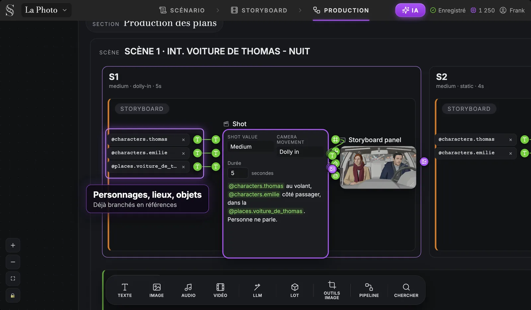
Task: Switch to the PRODUCTION tab
Action: coord(341,10)
